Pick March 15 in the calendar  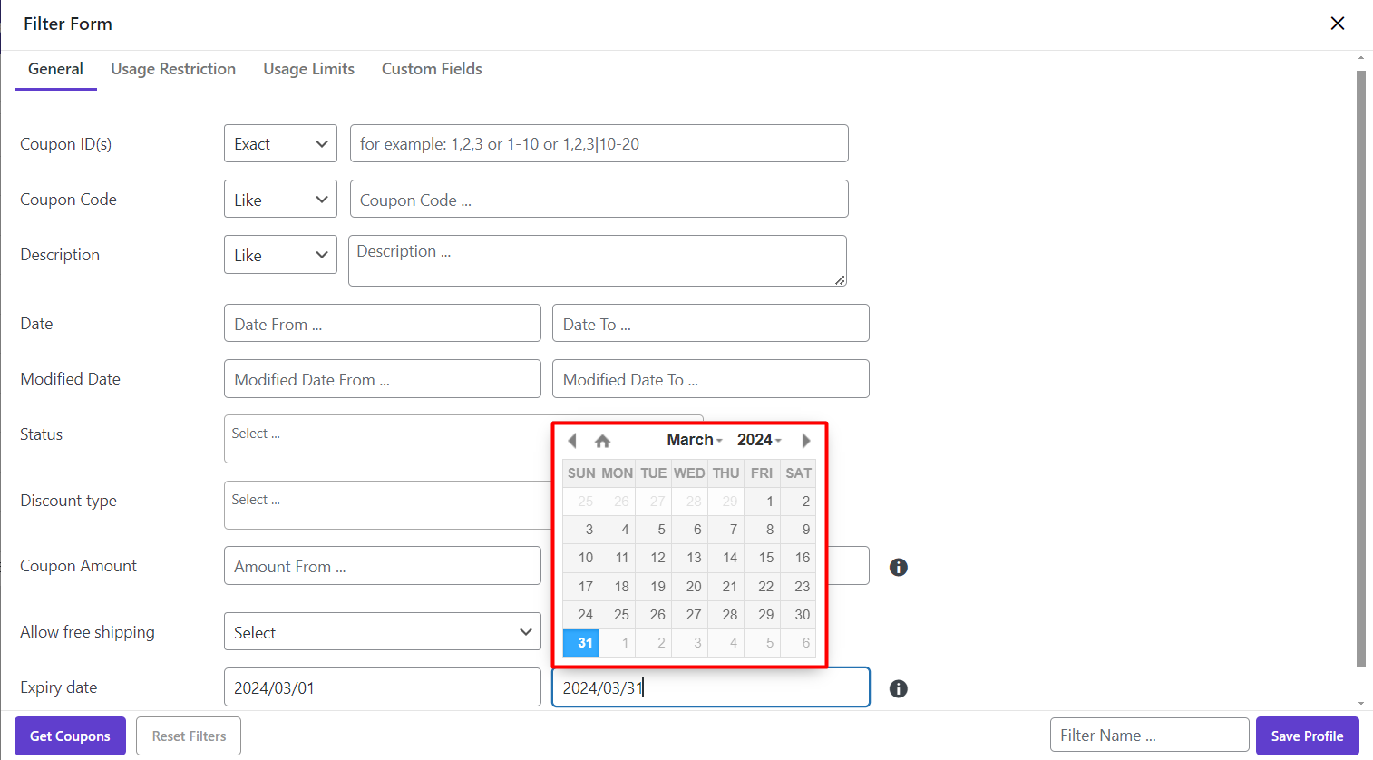765,558
